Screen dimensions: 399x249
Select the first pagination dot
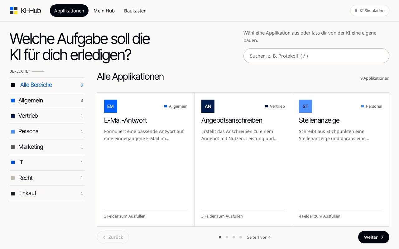pos(220,237)
